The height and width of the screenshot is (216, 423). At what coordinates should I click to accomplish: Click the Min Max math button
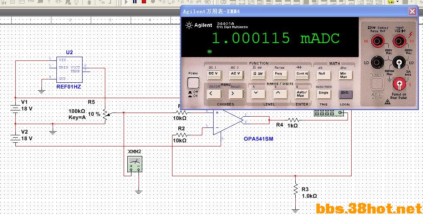point(345,74)
